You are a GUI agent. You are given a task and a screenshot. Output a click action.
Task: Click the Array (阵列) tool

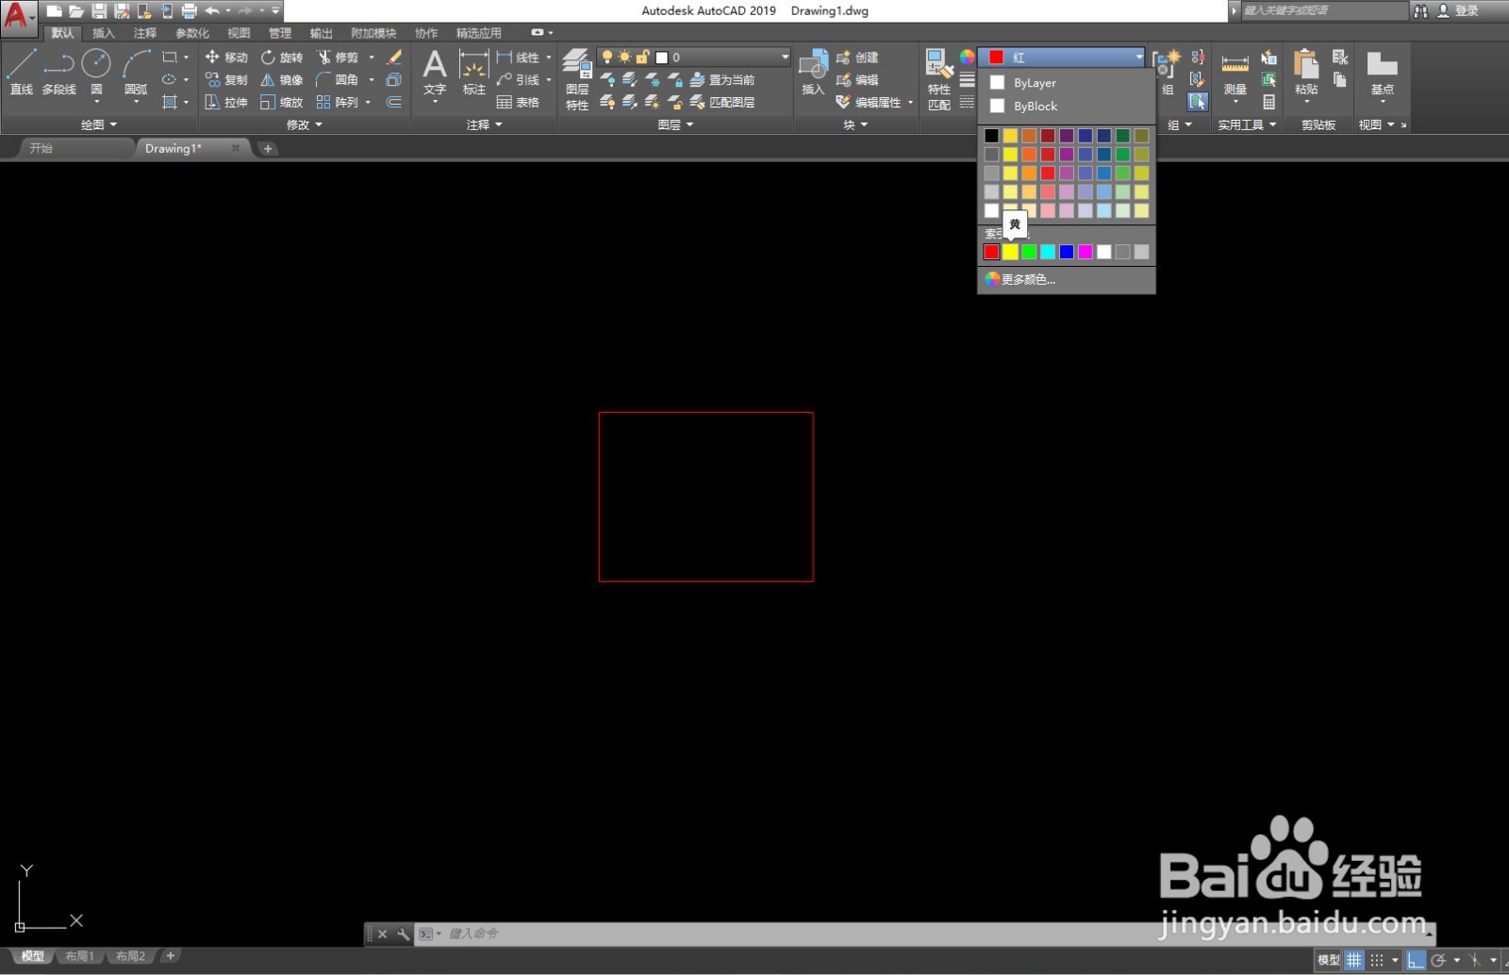338,102
